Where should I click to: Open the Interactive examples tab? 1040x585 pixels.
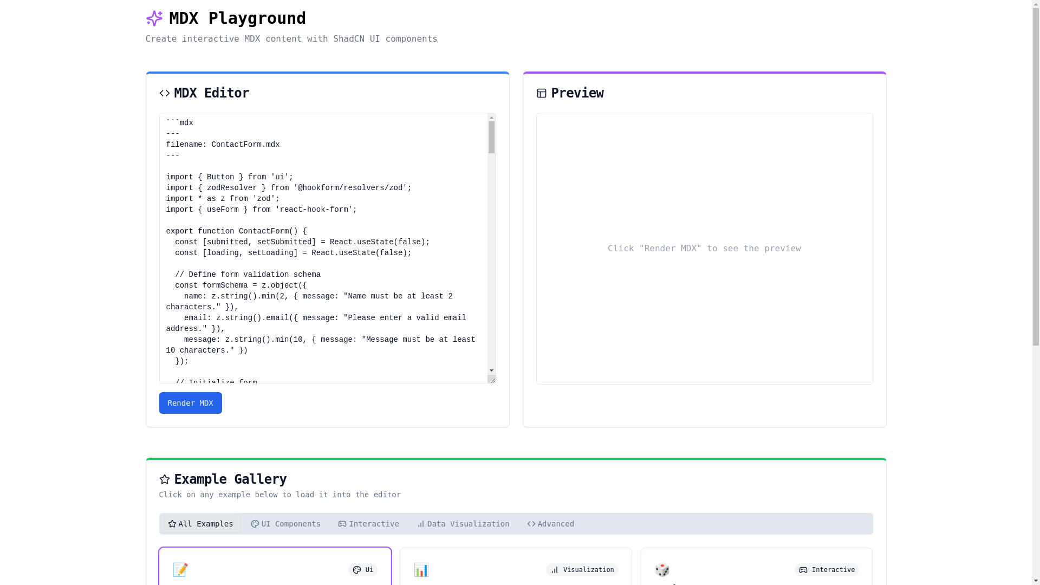click(369, 524)
